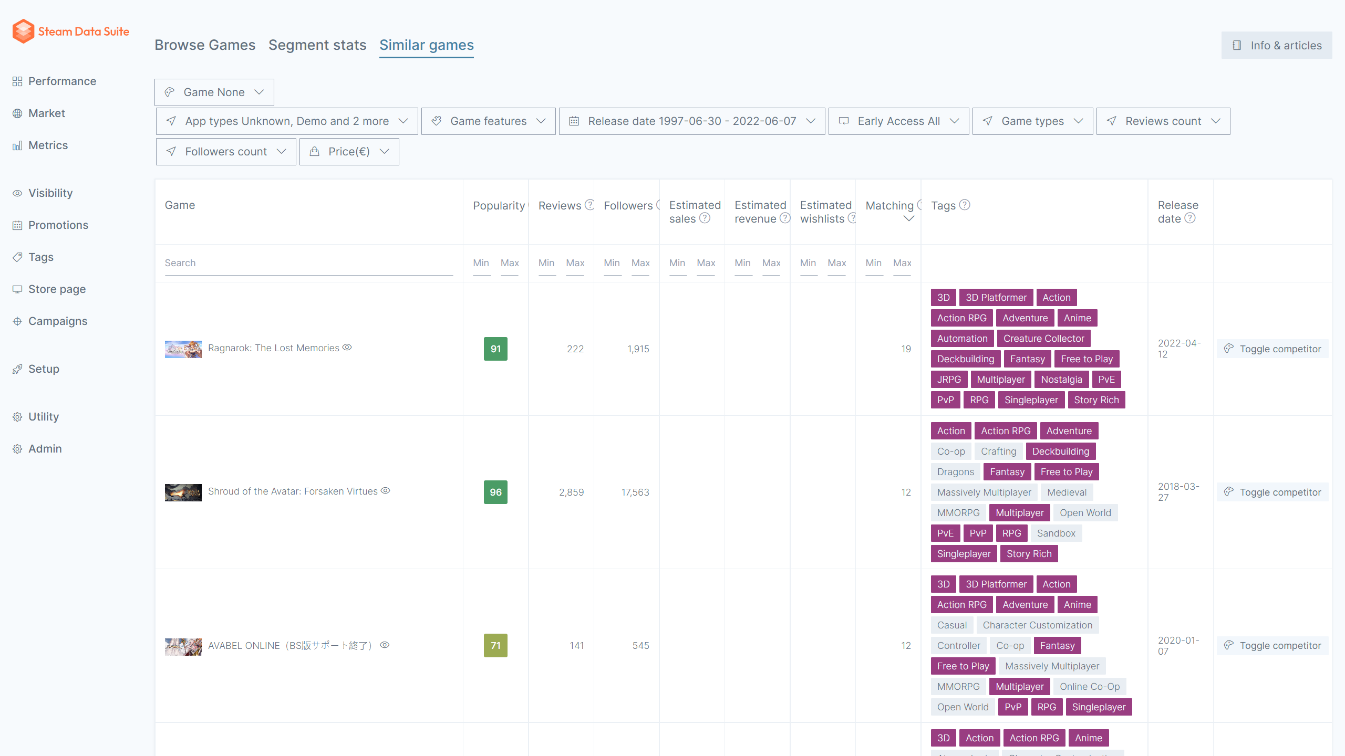The height and width of the screenshot is (756, 1345).
Task: Click the Release date help icon
Action: click(x=1190, y=218)
